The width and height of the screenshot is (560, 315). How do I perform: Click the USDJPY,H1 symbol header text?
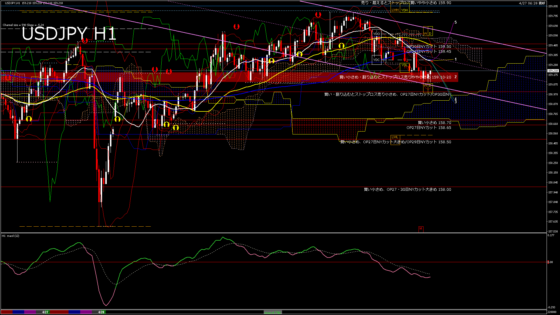click(x=12, y=3)
